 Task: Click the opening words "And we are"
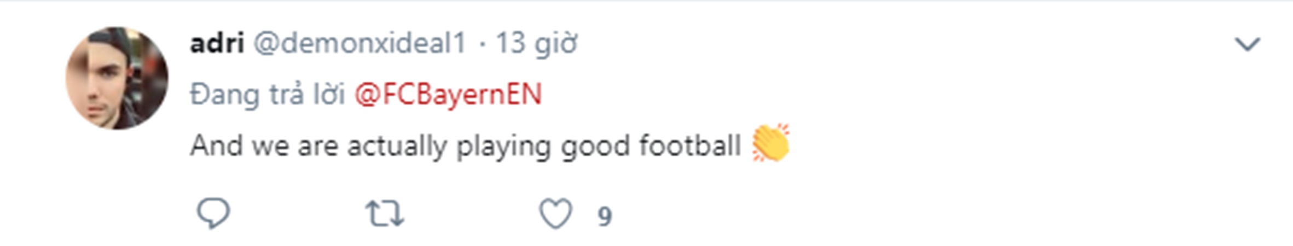point(264,146)
